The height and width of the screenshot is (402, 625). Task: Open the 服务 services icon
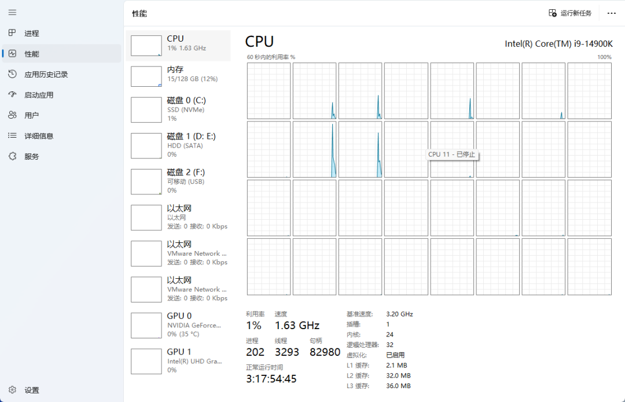pos(12,156)
